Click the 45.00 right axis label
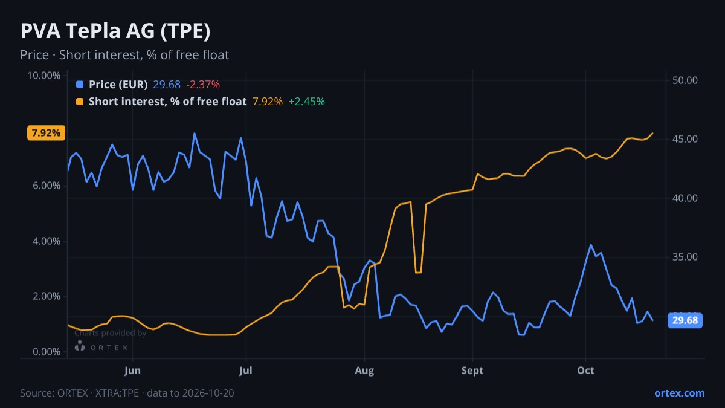The height and width of the screenshot is (408, 725). pos(685,139)
